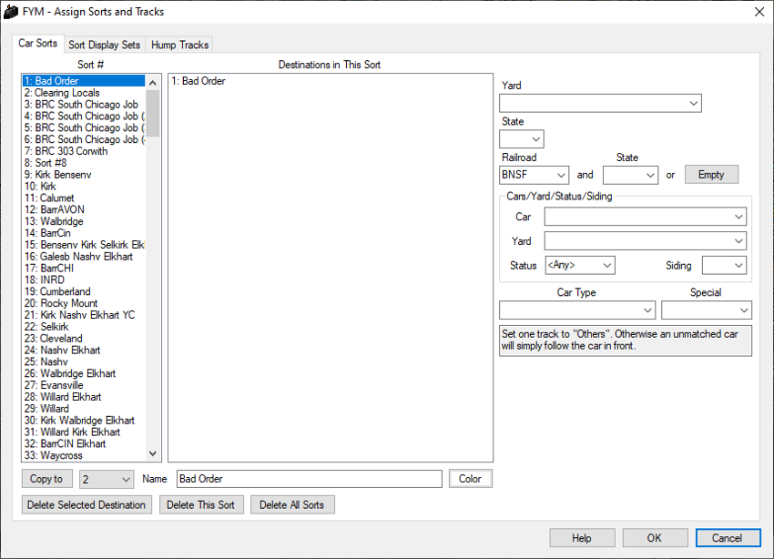Select sort 16: Galesb Nashv Elkhart
774x559 pixels.
pyautogui.click(x=84, y=257)
